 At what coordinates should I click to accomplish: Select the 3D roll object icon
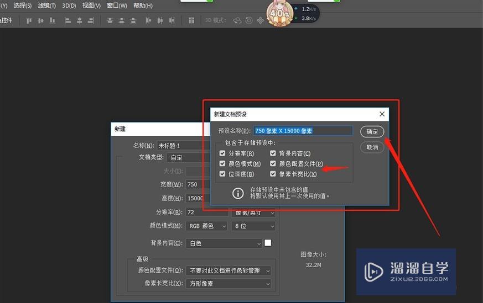pyautogui.click(x=249, y=20)
